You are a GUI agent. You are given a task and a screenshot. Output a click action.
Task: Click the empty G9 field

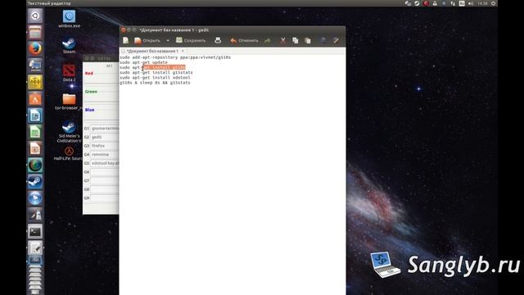104,198
